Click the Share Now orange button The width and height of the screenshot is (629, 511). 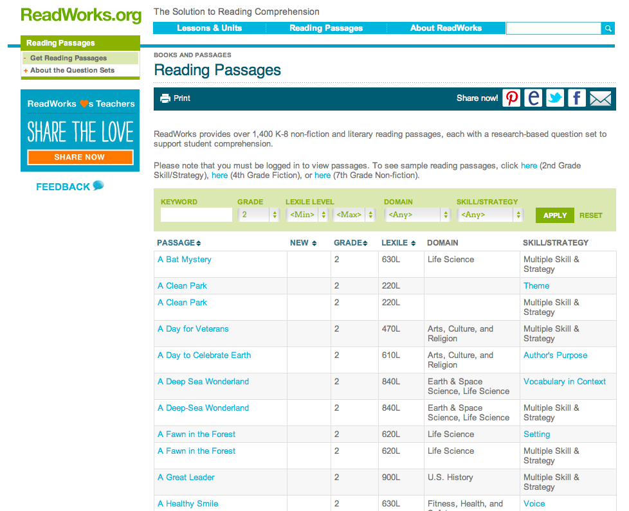[x=80, y=157]
